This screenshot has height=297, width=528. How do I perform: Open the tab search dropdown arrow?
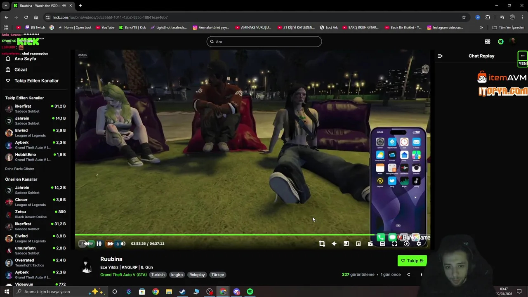coord(6,6)
